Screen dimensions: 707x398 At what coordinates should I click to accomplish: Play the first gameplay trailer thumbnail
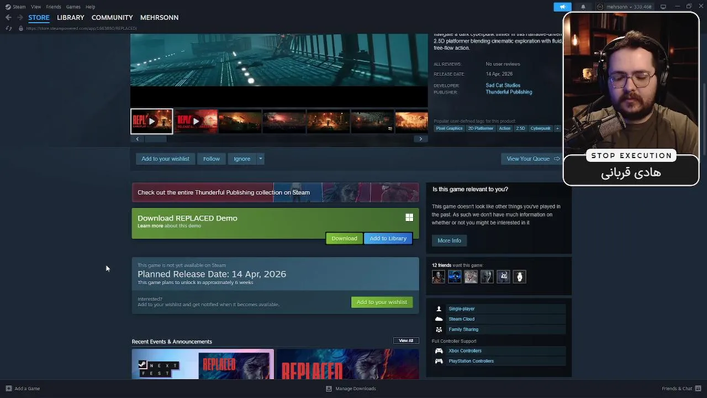click(151, 121)
